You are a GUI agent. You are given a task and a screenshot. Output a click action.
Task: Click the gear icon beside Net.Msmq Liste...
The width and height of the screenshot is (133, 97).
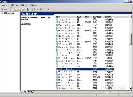coord(57,88)
